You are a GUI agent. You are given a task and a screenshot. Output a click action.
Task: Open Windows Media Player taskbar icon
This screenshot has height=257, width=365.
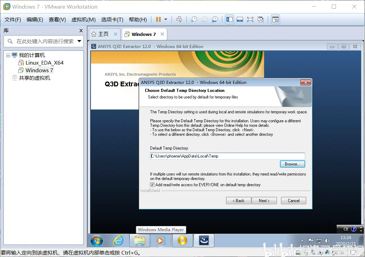(161, 240)
